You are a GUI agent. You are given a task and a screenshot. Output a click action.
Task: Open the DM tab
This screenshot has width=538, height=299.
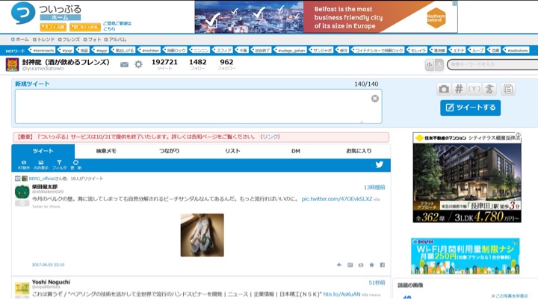296,151
